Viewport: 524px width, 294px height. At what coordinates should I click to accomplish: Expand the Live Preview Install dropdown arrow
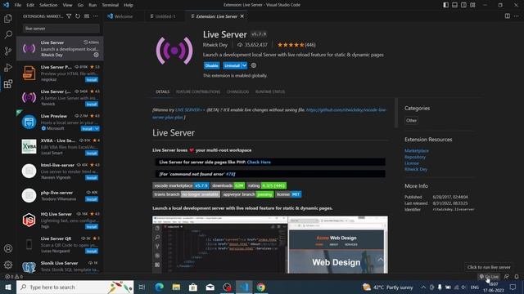click(97, 129)
